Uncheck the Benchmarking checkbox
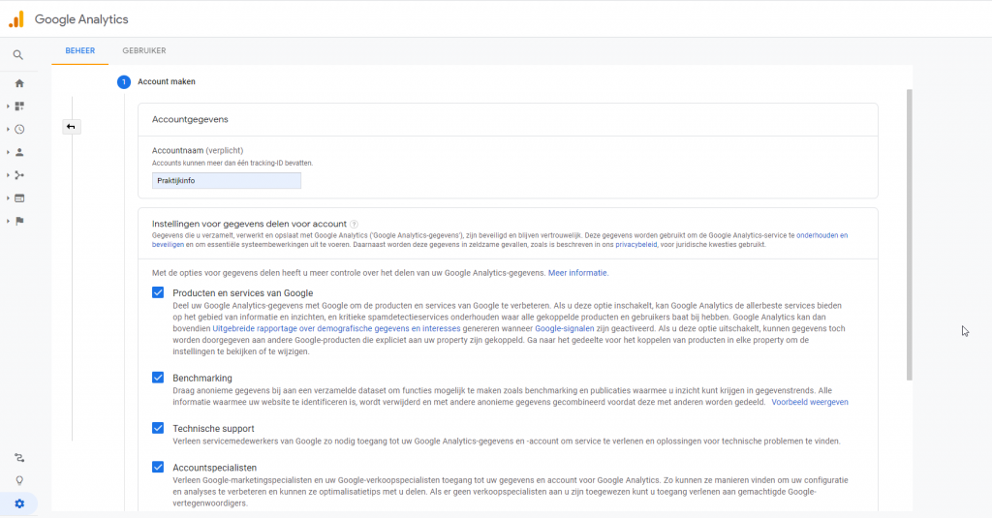The height and width of the screenshot is (518, 992). (x=158, y=377)
